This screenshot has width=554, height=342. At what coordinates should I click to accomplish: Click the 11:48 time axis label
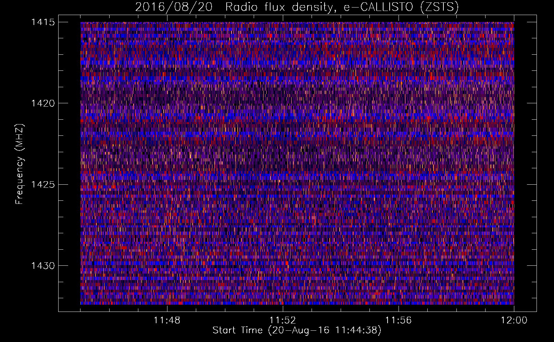[x=167, y=320]
